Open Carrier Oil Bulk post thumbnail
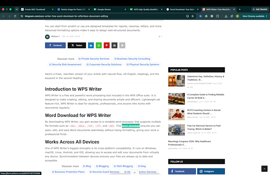The height and width of the screenshot is (175, 270). [x=177, y=99]
